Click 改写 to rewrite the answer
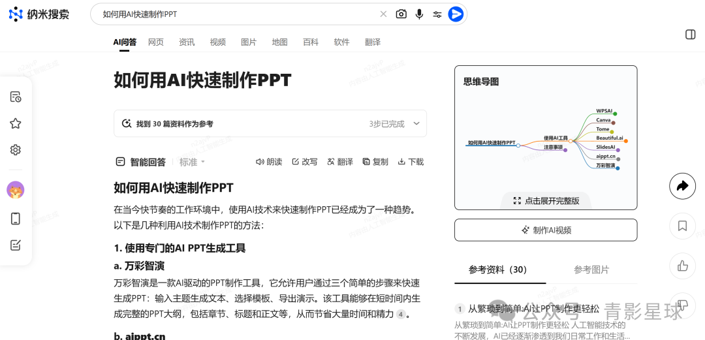The width and height of the screenshot is (705, 340). [x=304, y=162]
